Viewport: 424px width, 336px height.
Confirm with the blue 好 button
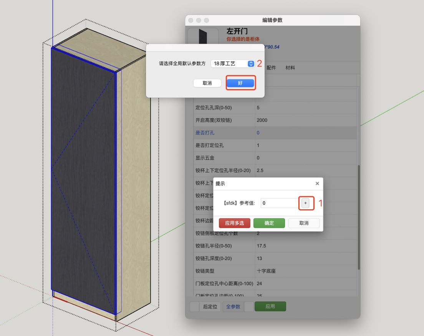[x=240, y=83]
